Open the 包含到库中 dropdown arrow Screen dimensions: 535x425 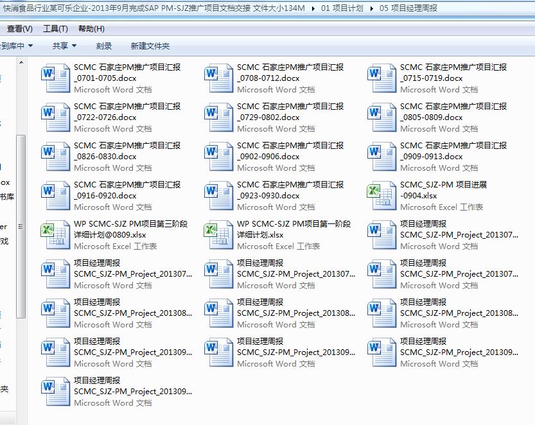(30, 46)
